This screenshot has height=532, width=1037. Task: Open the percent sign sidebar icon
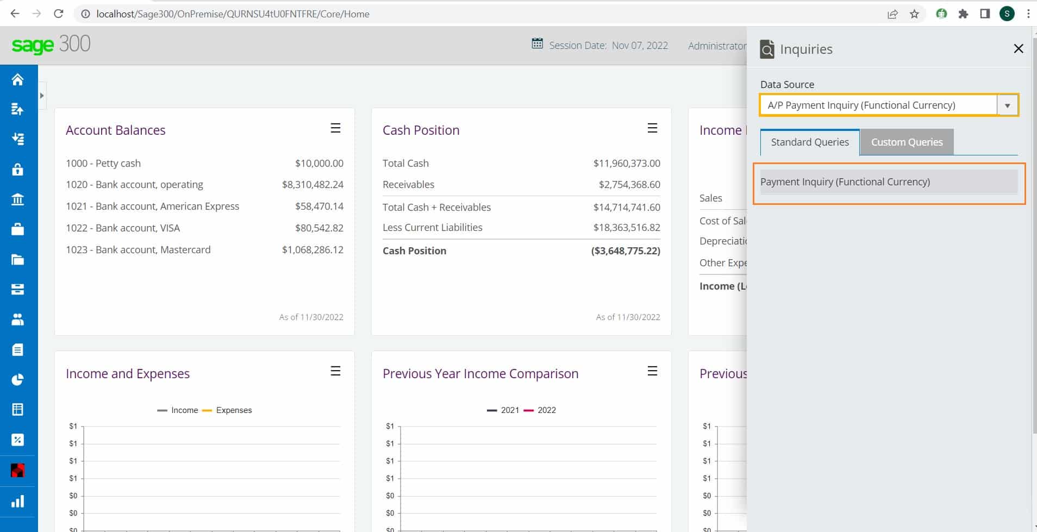point(17,440)
